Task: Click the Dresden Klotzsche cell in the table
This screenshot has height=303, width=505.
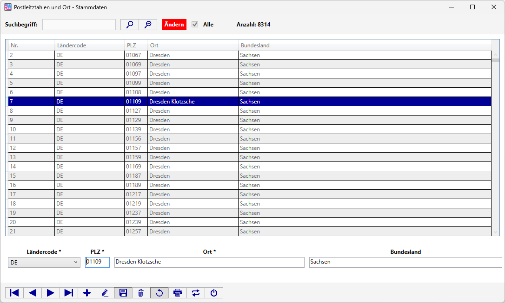Action: point(193,102)
